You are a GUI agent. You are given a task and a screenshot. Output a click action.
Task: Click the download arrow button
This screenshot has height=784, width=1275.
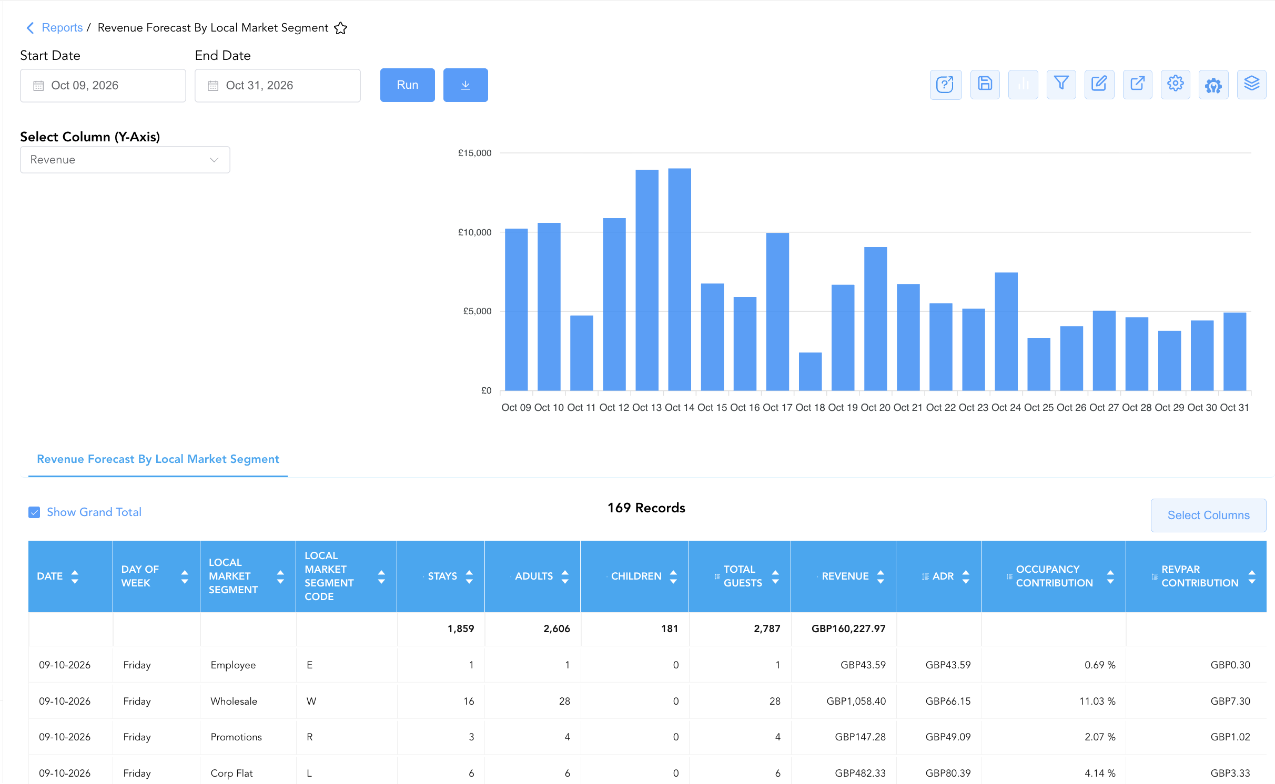466,85
